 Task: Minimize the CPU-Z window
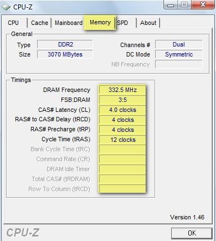coord(171,4)
